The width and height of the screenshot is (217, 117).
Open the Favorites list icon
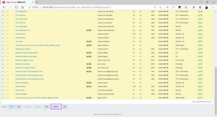click(x=194, y=7)
